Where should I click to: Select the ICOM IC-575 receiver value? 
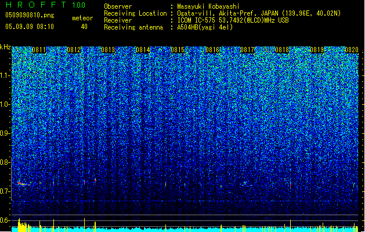point(233,20)
